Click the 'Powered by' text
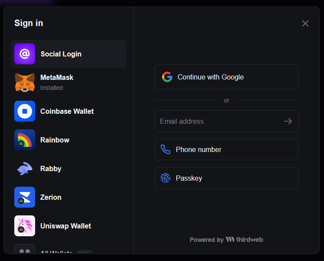 [x=207, y=240]
